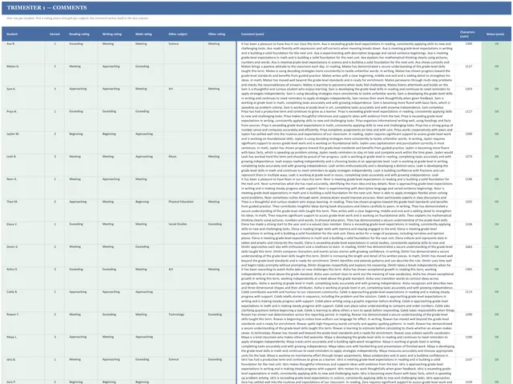The image size is (513, 384).
Task: Select the Other subject column header
Action: 184,34
